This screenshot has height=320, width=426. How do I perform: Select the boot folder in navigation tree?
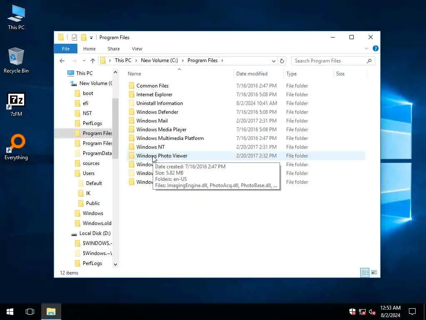[x=88, y=93]
